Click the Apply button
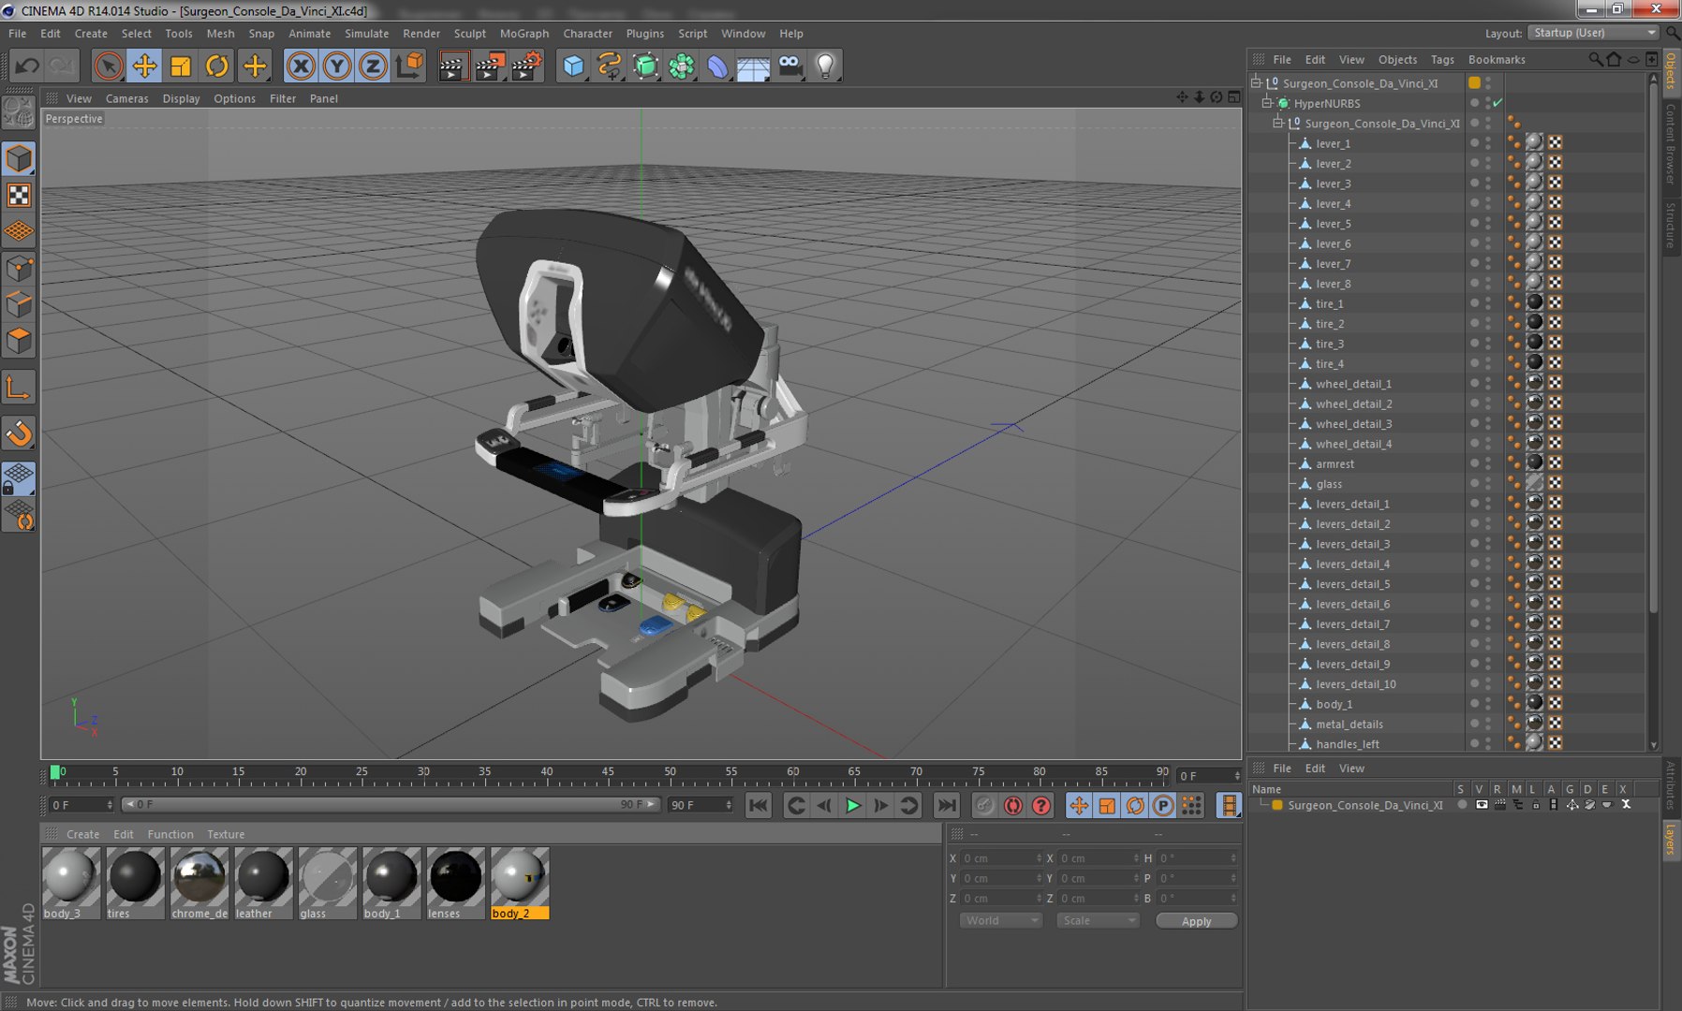1682x1011 pixels. point(1196,921)
